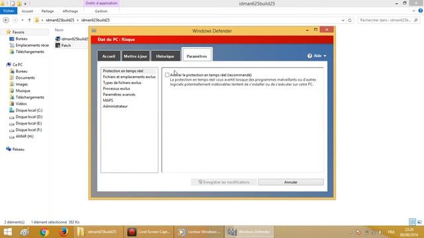Open Disque local (F:)
This screenshot has height=238, width=424.
[x=28, y=130]
